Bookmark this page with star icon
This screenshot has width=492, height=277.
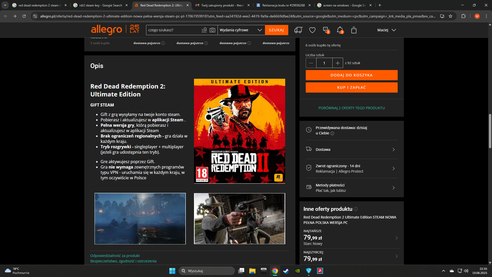[450, 16]
